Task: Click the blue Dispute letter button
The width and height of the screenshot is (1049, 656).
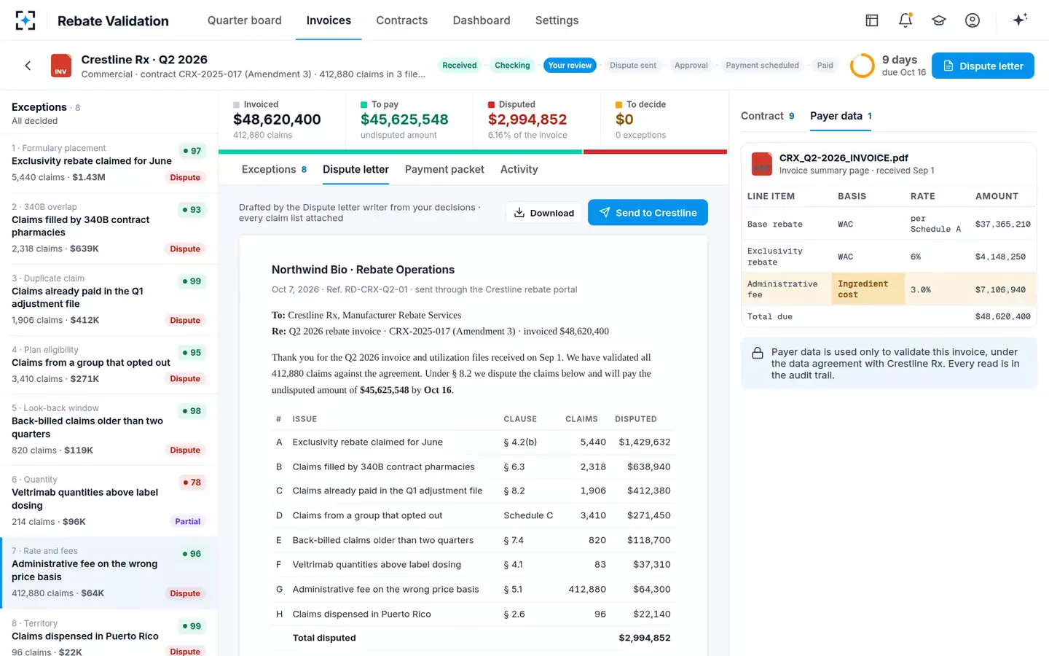Action: 983,66
